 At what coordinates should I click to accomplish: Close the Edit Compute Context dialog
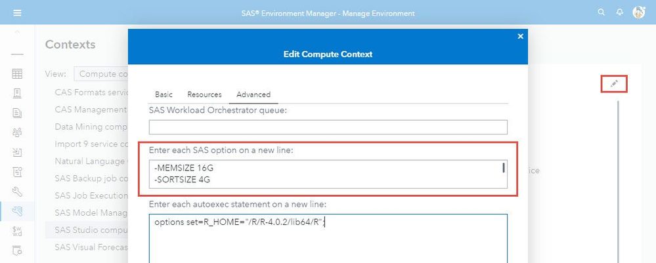click(x=521, y=37)
